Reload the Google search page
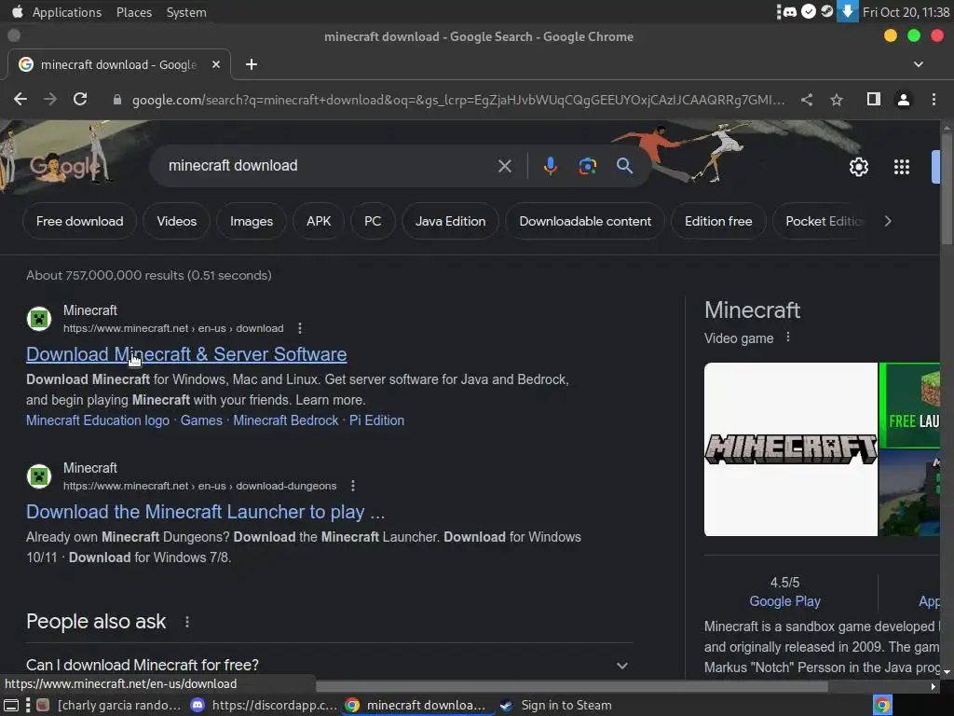 point(80,99)
